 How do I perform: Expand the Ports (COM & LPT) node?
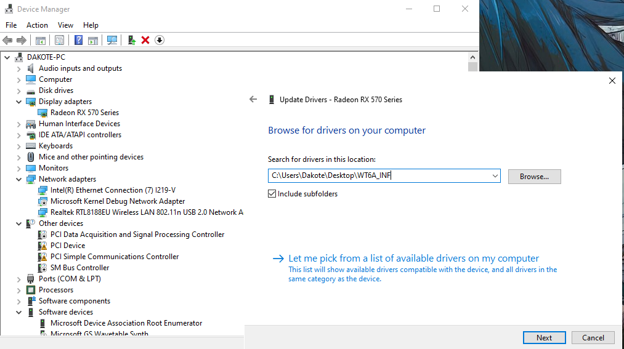point(18,279)
